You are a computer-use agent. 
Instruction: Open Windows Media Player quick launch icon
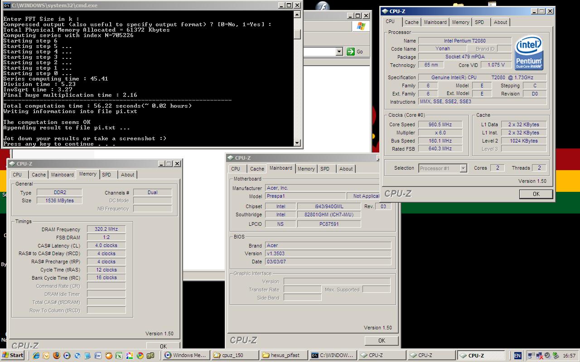[x=67, y=356]
